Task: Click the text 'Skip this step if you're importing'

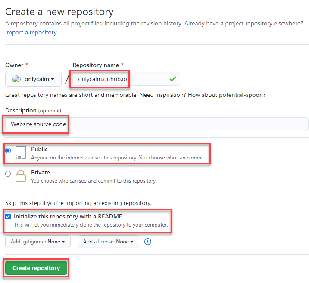Action: [78, 203]
